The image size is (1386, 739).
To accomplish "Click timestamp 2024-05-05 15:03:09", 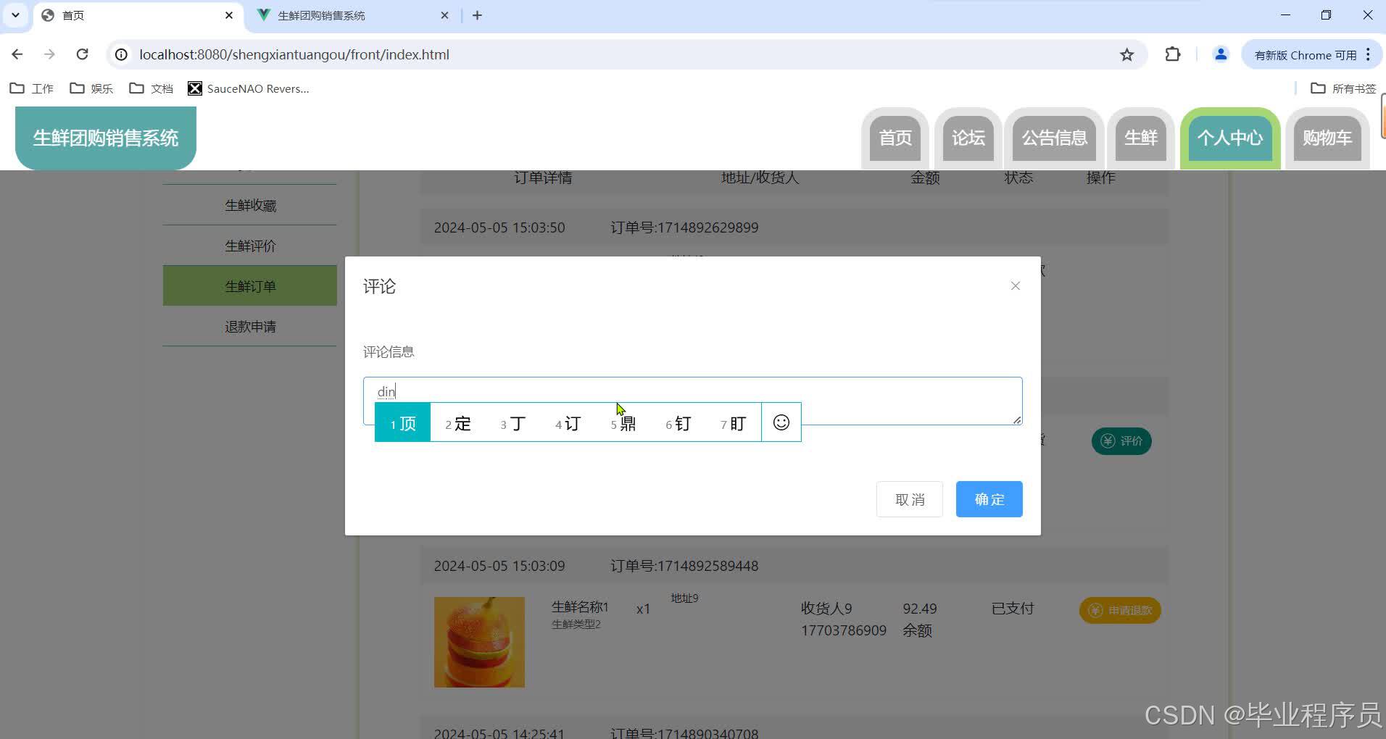I will (499, 566).
